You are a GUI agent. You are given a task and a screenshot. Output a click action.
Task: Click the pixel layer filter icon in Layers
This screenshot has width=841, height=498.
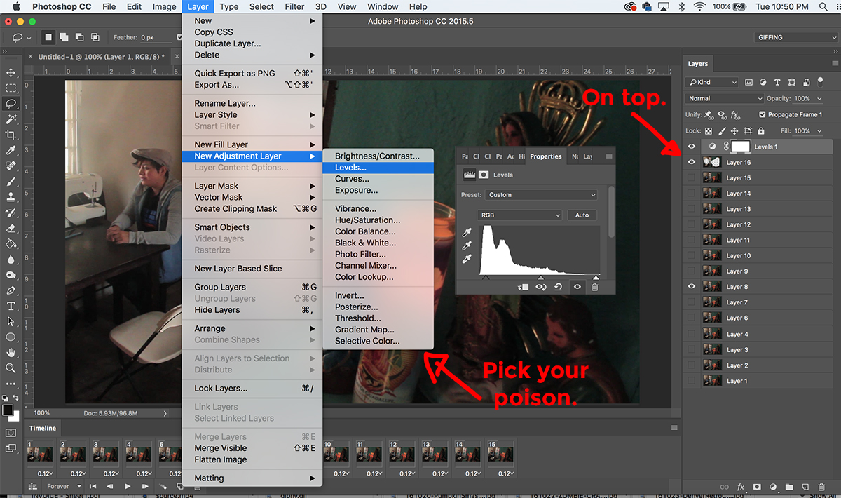[748, 82]
